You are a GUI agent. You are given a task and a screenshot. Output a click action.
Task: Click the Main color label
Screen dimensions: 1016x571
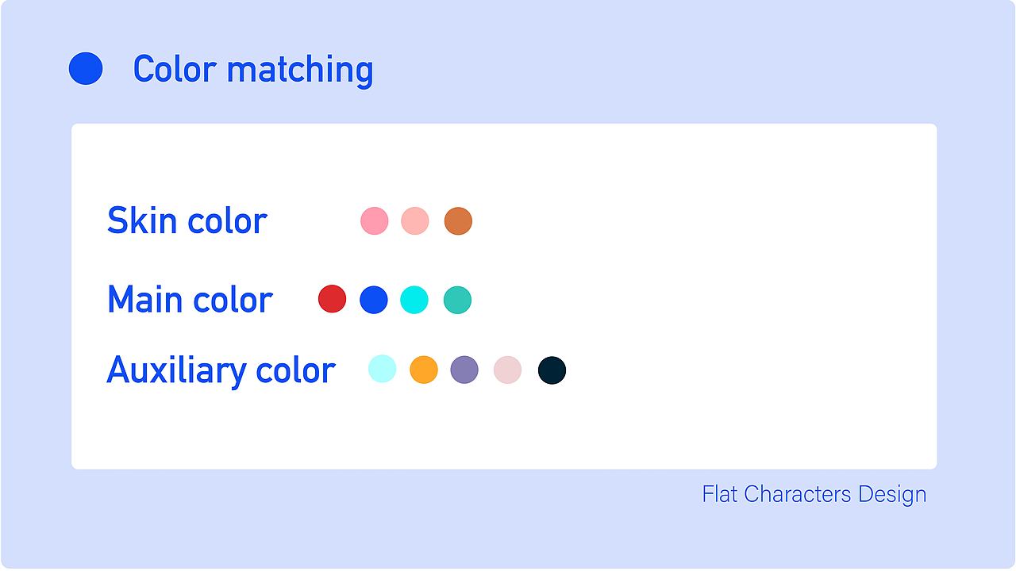coord(190,299)
